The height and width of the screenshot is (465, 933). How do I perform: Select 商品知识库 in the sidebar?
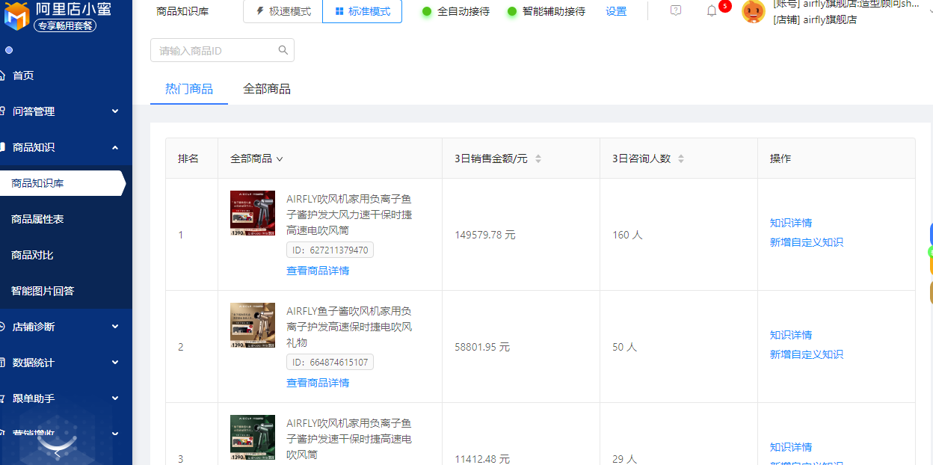(63, 183)
